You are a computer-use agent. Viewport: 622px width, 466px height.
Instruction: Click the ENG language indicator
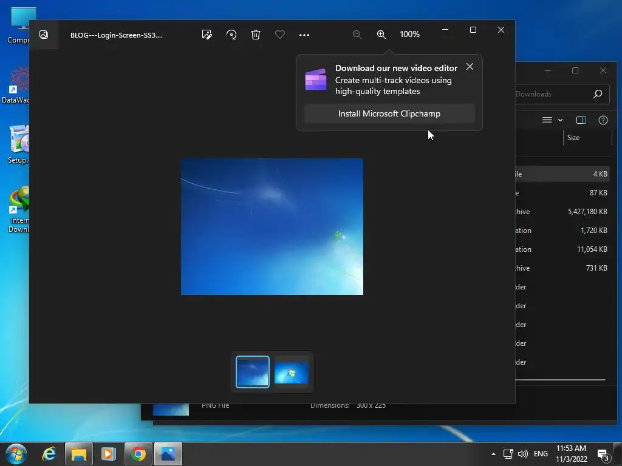pyautogui.click(x=541, y=454)
